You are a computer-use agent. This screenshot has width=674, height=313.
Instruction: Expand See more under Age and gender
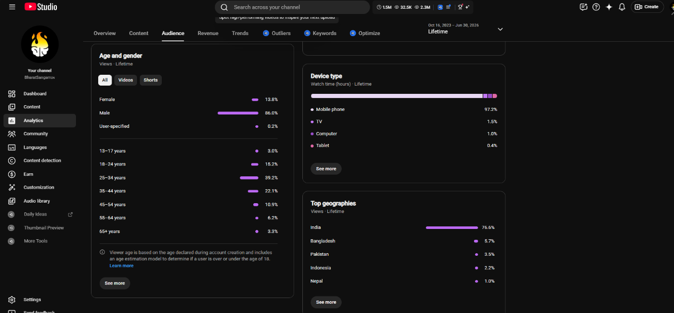click(115, 283)
